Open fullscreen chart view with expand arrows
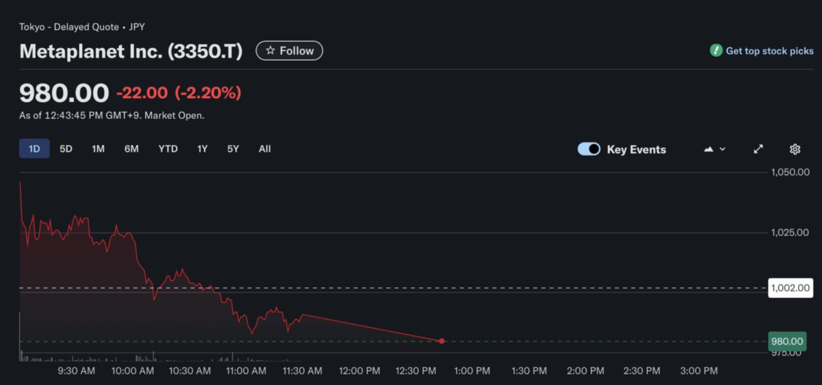Screen dimensions: 822x385 point(758,148)
